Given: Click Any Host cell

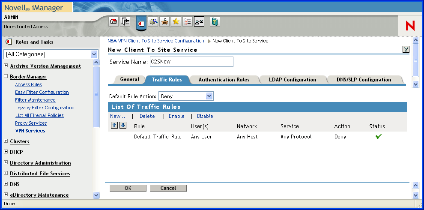Looking at the screenshot, I should 247,137.
